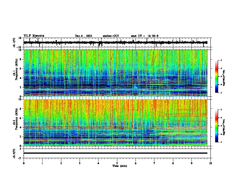Click time axis tick label "6"
The width and height of the screenshot is (237, 183).
pyautogui.click(x=136, y=163)
